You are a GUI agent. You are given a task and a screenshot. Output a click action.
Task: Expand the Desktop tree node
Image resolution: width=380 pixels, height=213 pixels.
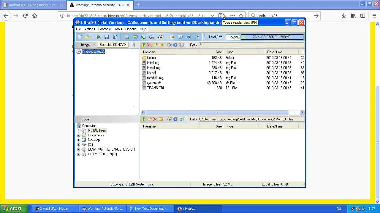click(78, 140)
